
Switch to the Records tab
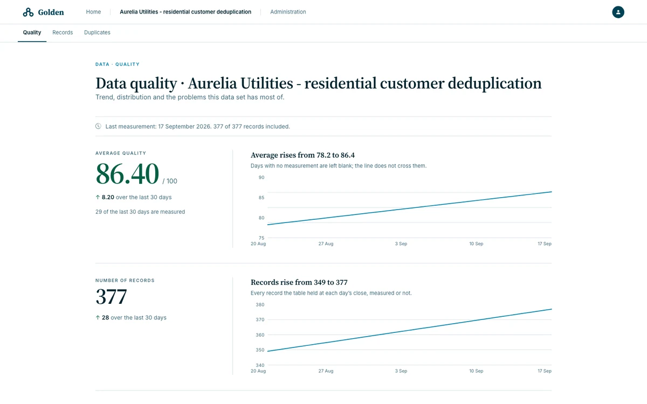tap(63, 32)
